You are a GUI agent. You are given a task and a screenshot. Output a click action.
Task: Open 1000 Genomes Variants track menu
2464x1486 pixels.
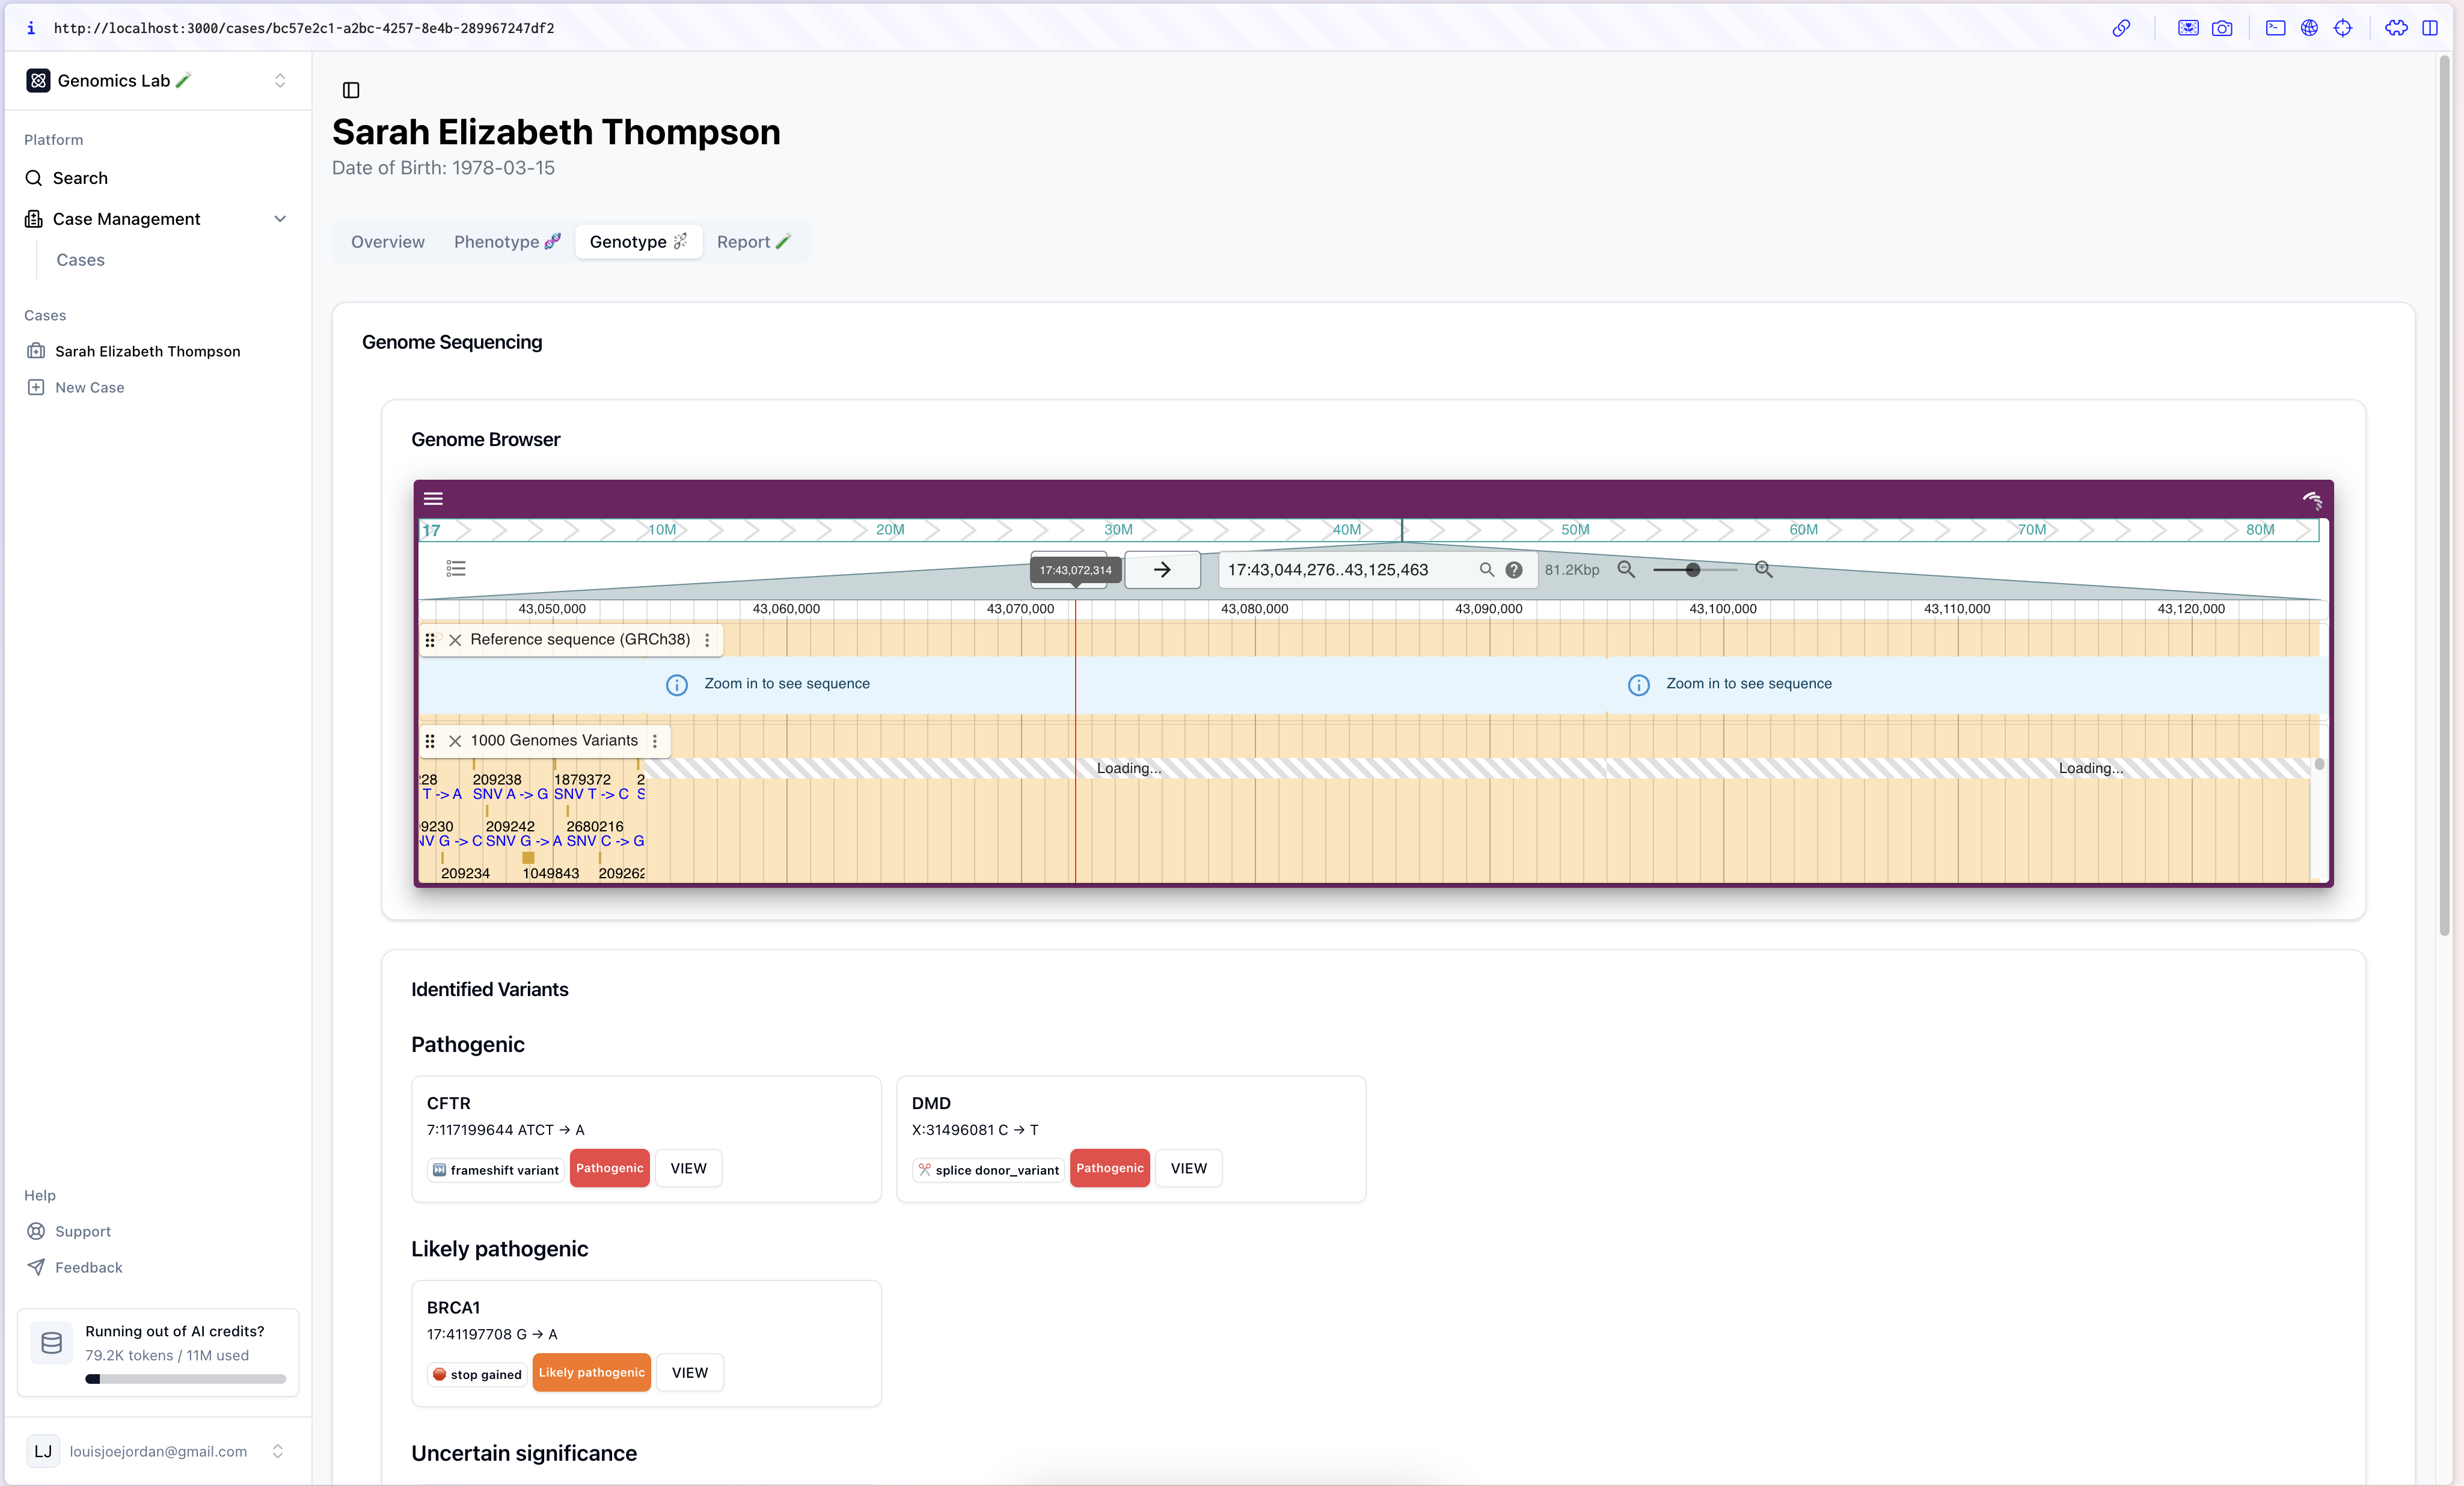tap(655, 741)
